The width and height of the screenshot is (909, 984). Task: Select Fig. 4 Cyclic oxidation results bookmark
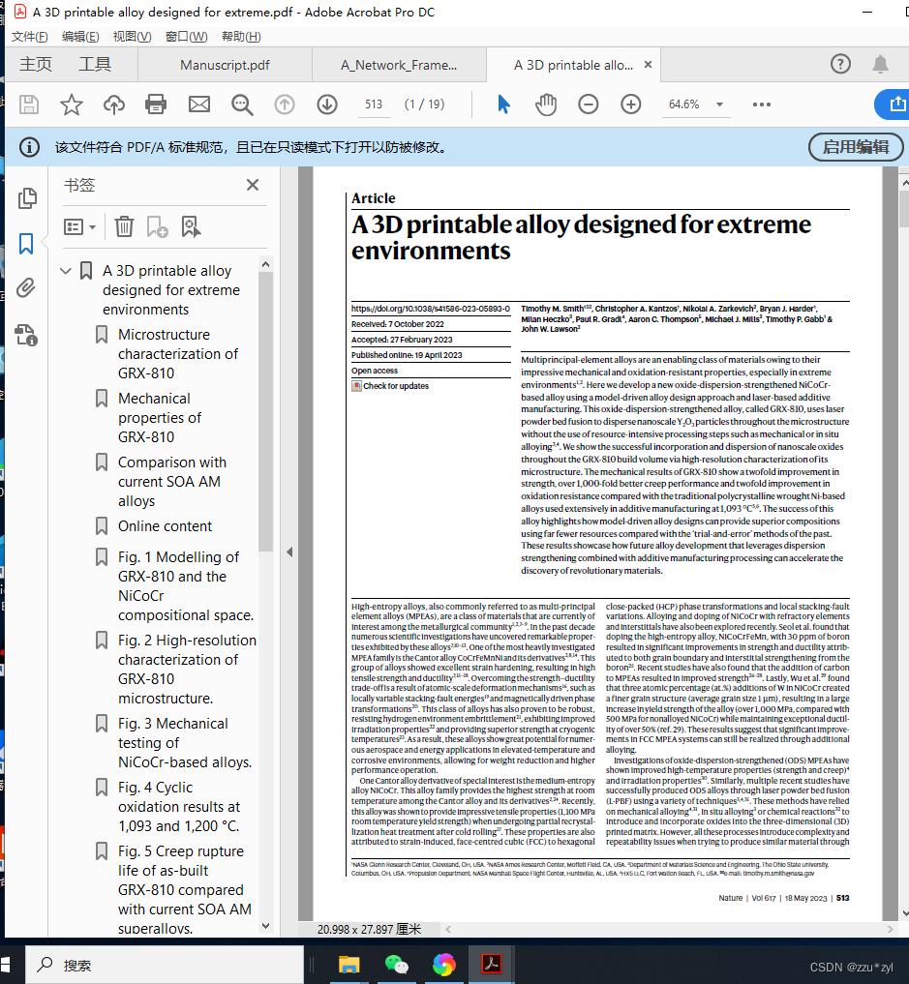(179, 807)
